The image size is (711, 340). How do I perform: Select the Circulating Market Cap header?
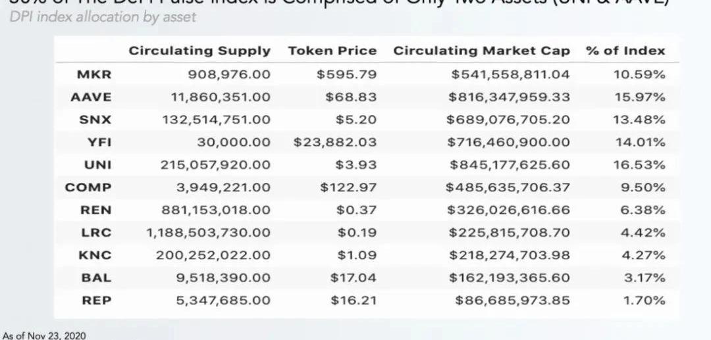(481, 51)
